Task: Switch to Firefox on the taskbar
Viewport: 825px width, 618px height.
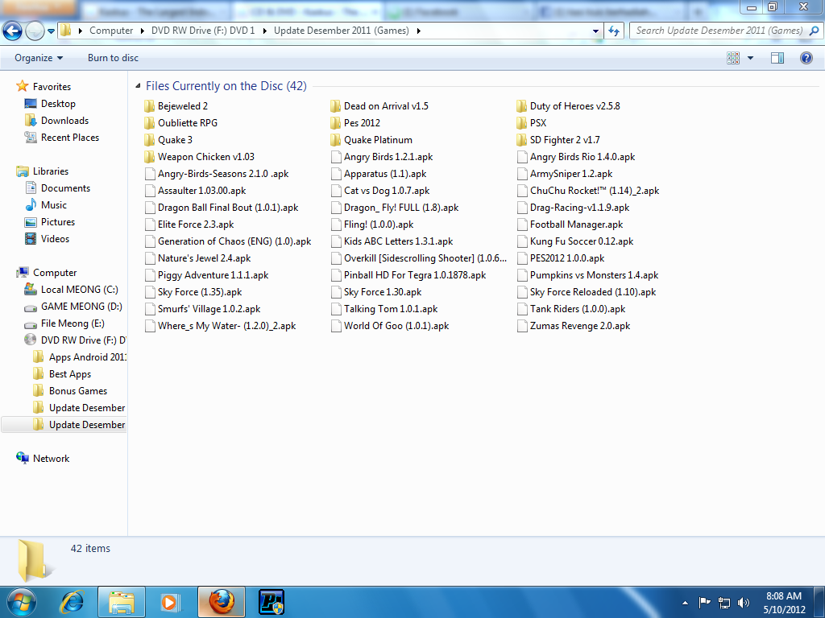Action: [x=222, y=602]
